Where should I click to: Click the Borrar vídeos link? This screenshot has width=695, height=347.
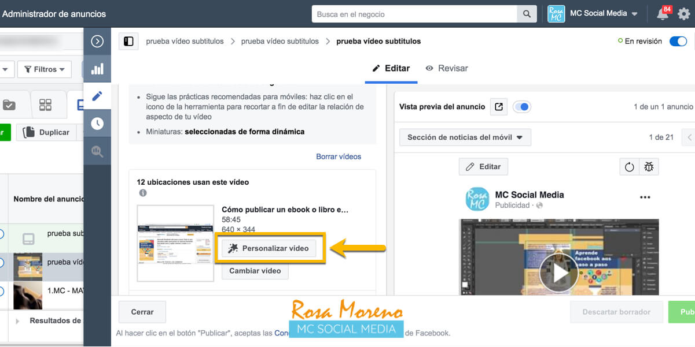click(x=339, y=156)
